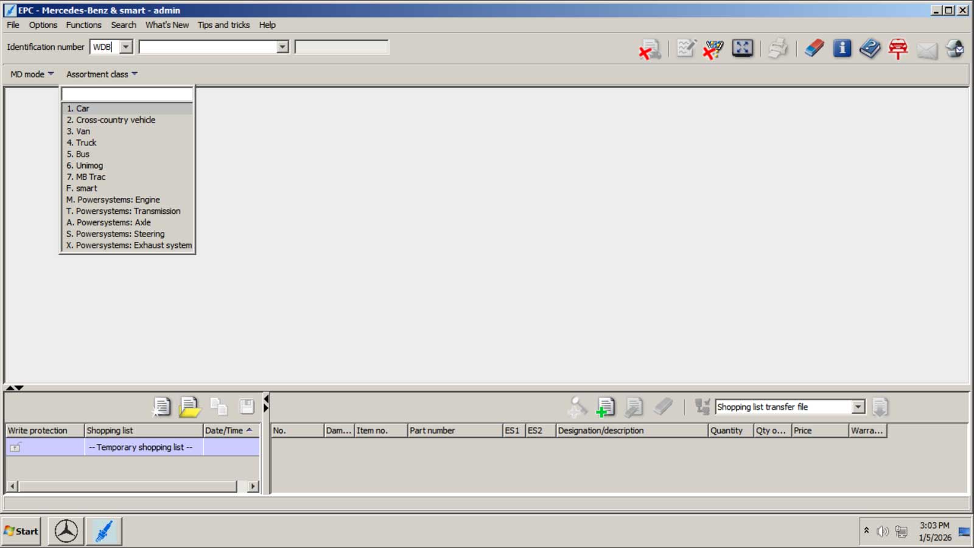This screenshot has width=974, height=548.
Task: Click the red car on lift icon
Action: coord(898,48)
